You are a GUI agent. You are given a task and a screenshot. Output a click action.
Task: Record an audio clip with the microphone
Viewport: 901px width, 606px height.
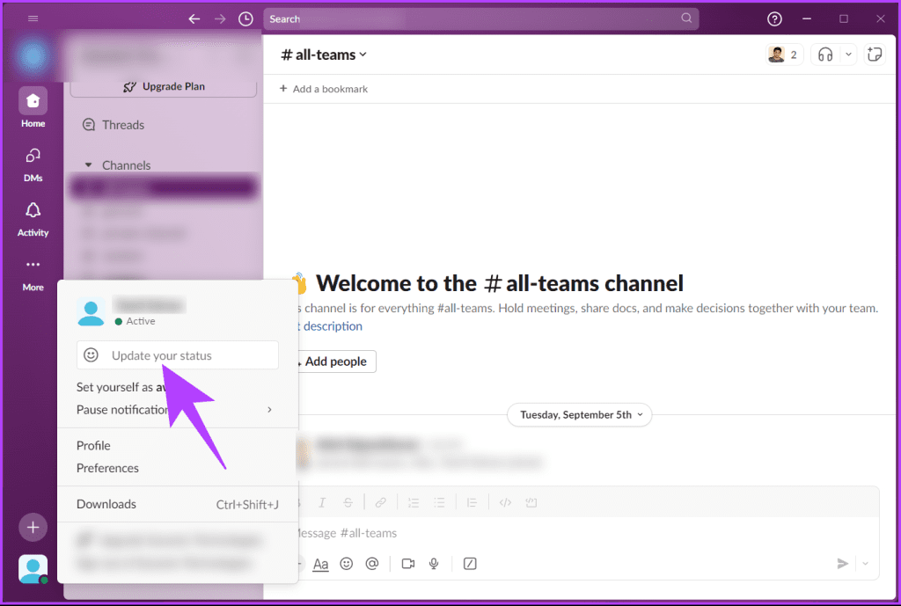click(434, 564)
